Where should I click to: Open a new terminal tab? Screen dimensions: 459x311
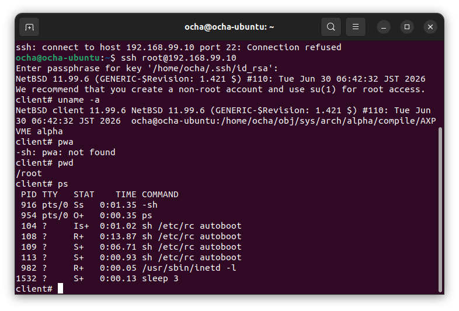(29, 27)
